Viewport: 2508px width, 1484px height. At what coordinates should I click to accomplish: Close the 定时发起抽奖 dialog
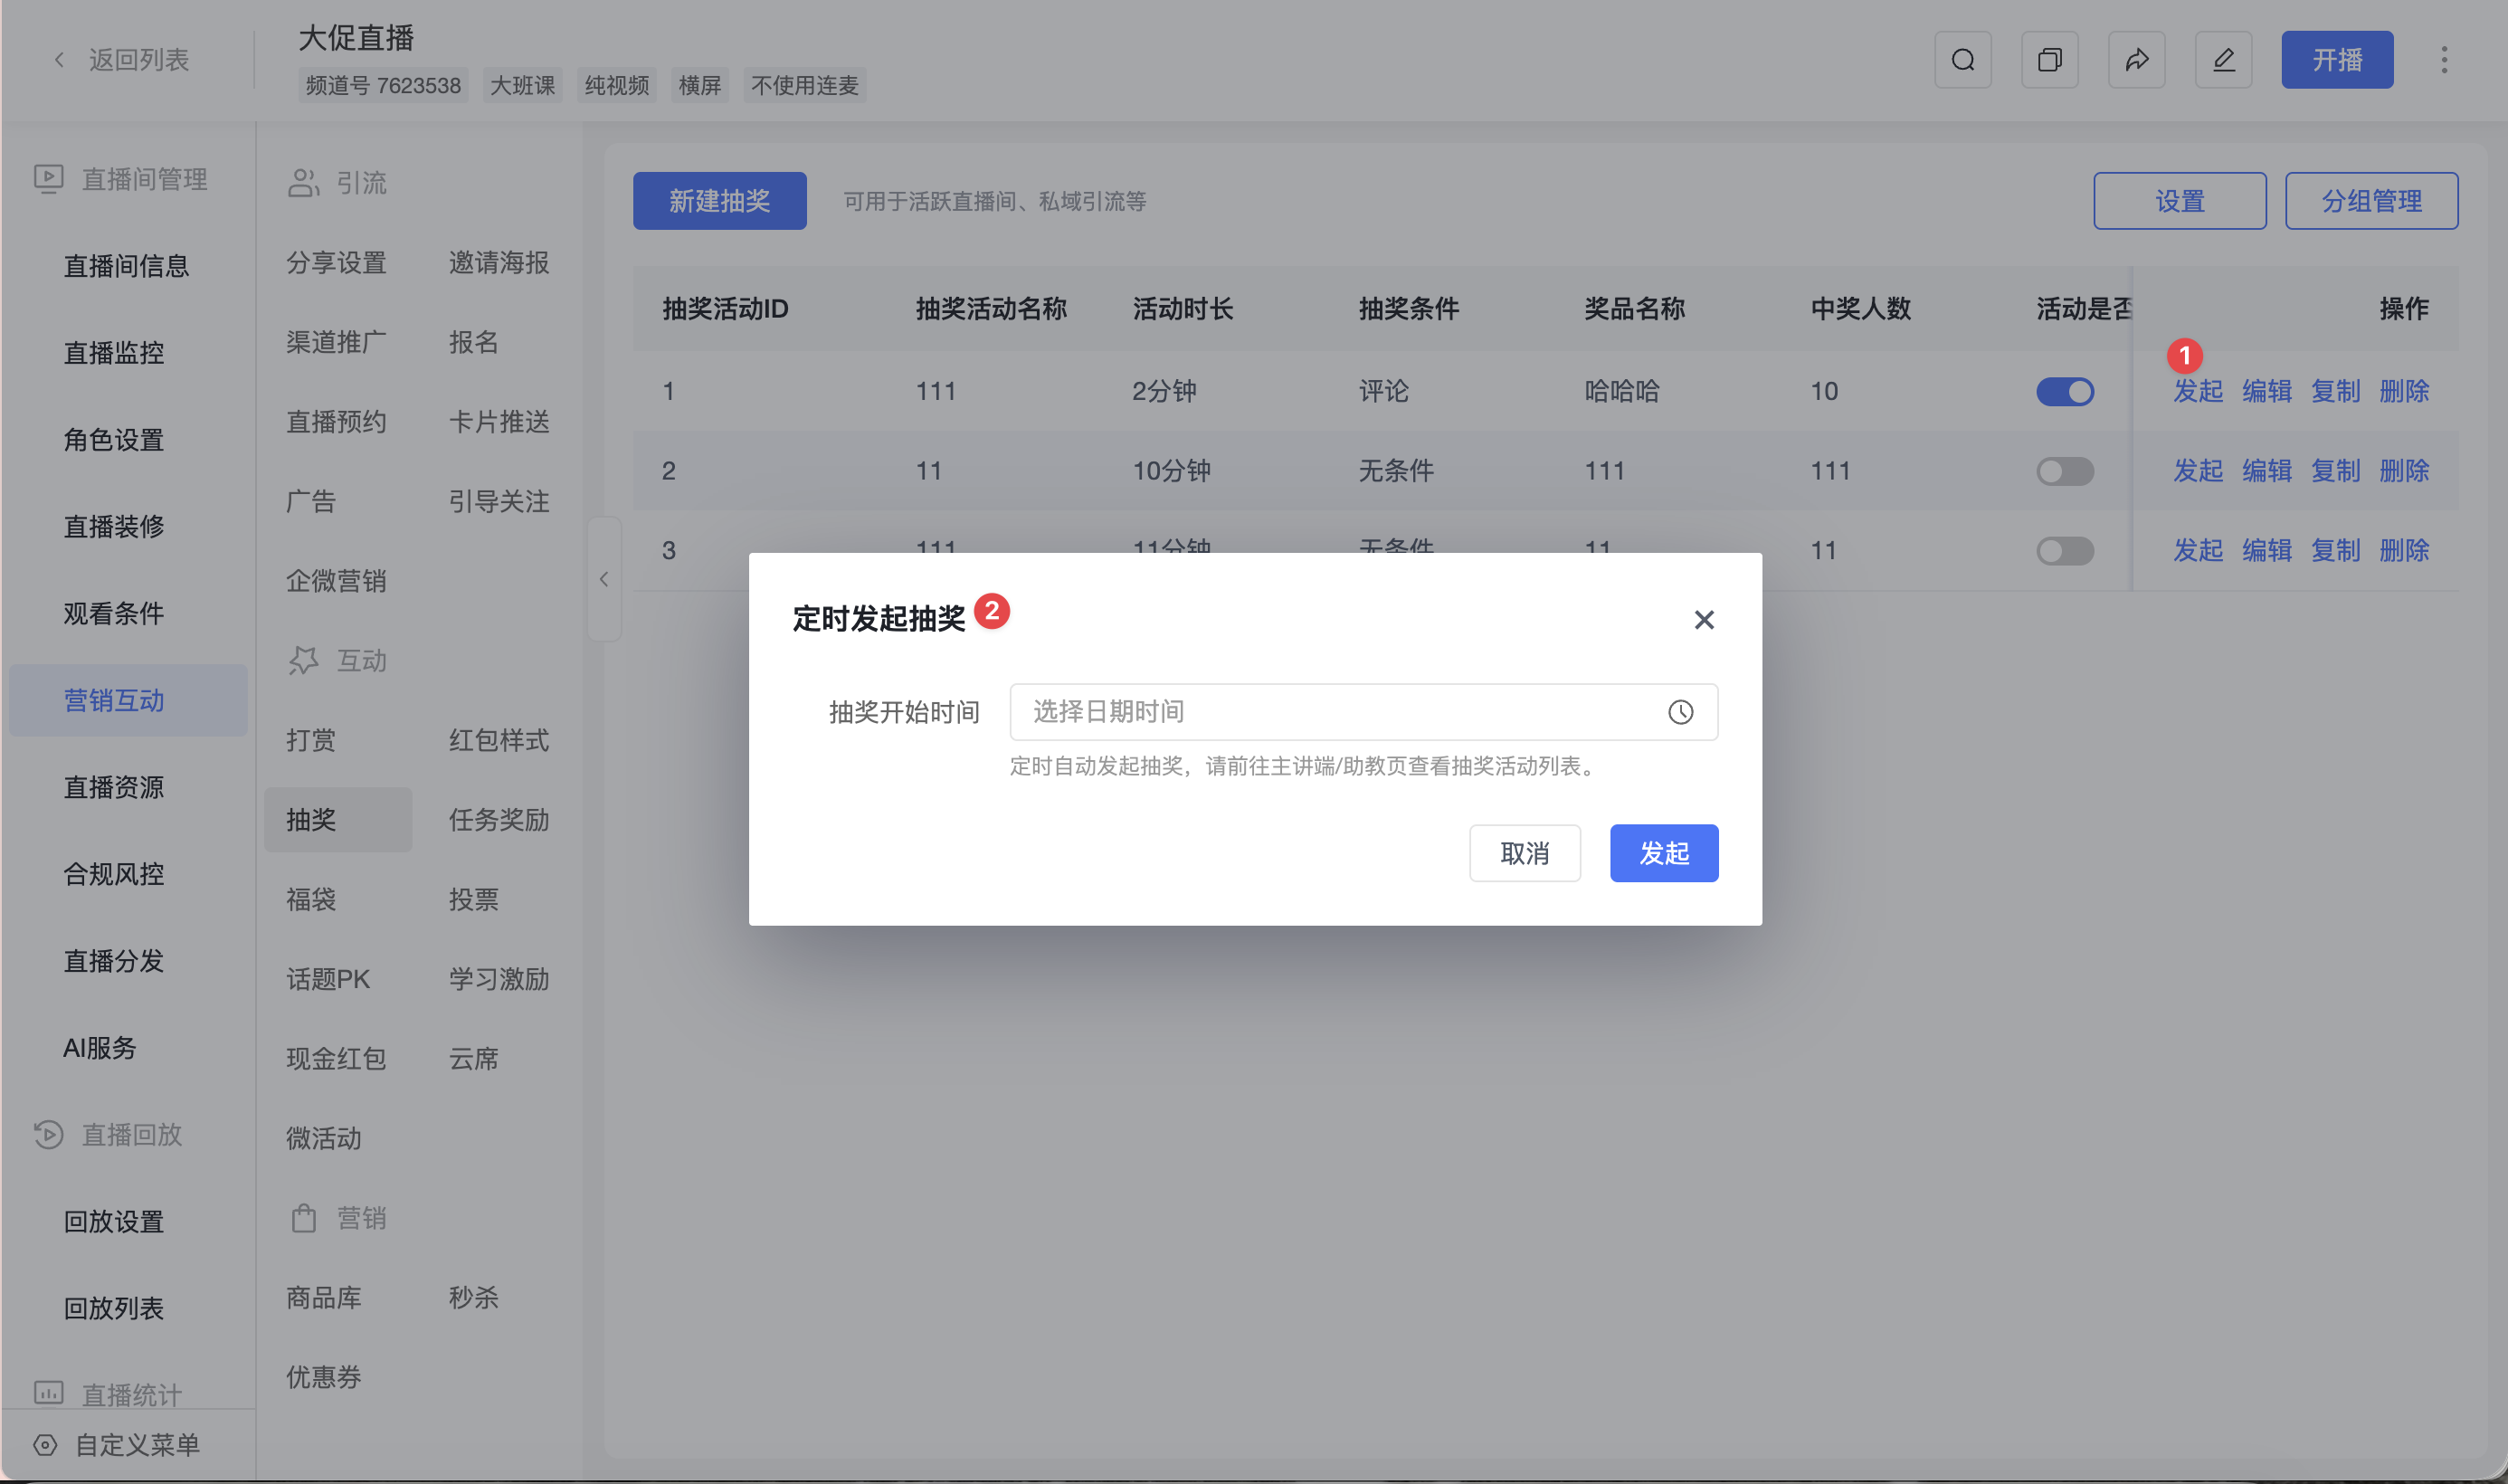tap(1705, 620)
